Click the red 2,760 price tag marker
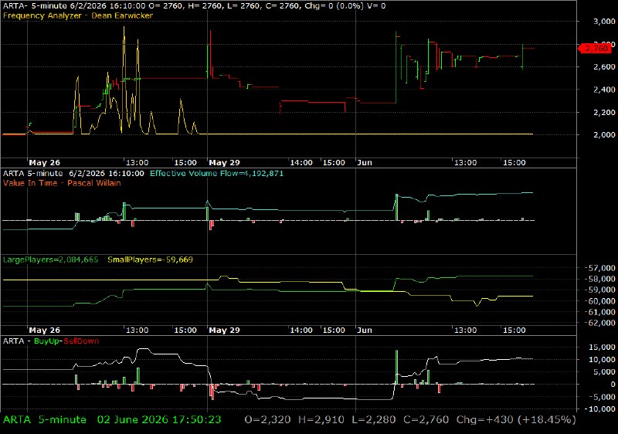Viewport: 618px width, 434px height. 595,49
